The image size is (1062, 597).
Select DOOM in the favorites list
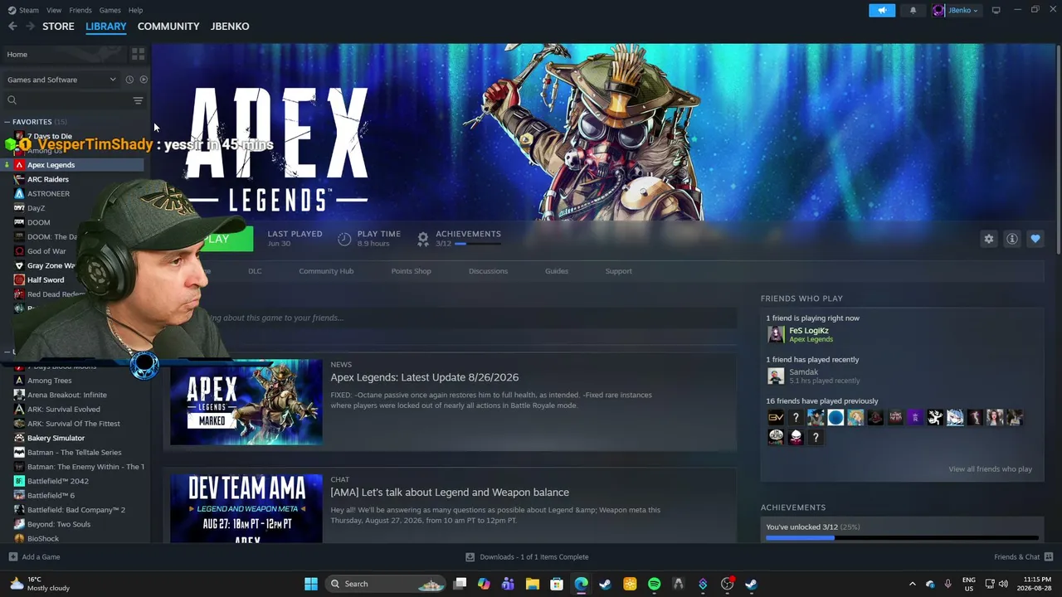pos(38,222)
